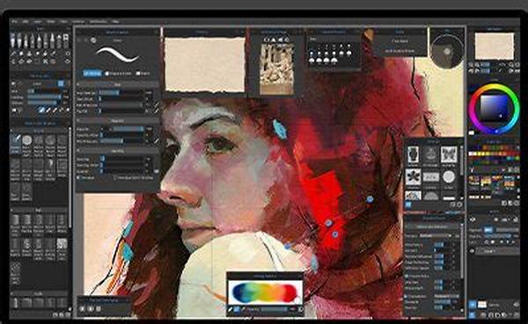Select the first brush variant thumbnail in brush library
Screen dimensions: 528x324
tap(15, 140)
